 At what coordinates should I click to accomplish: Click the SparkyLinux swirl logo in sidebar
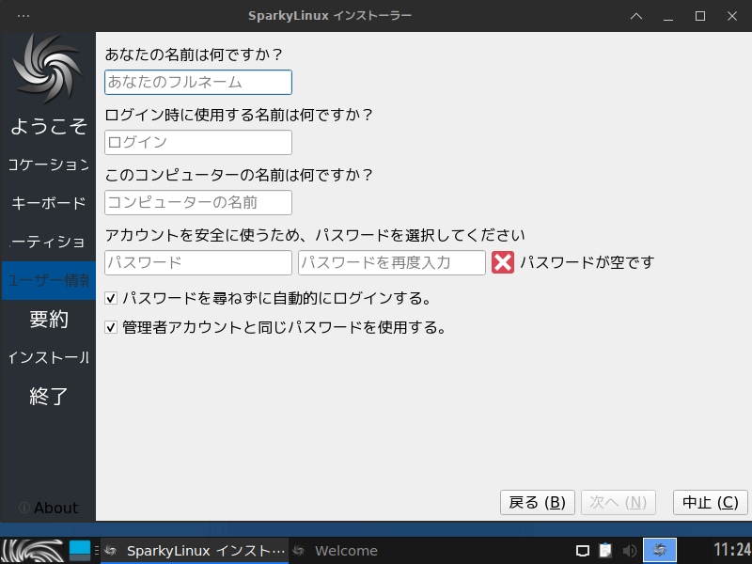pos(48,68)
